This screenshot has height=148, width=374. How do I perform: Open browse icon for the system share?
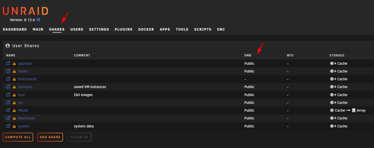pos(8,126)
